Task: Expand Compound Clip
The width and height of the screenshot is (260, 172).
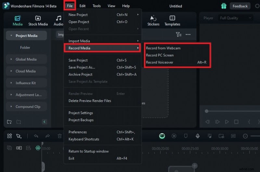Action: 11,107
